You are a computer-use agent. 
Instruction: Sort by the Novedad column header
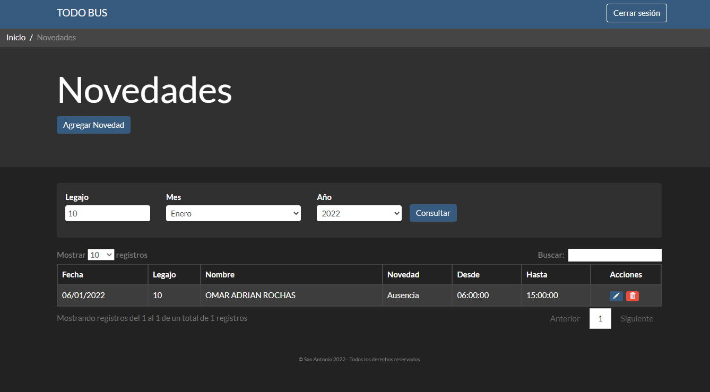tap(417, 275)
